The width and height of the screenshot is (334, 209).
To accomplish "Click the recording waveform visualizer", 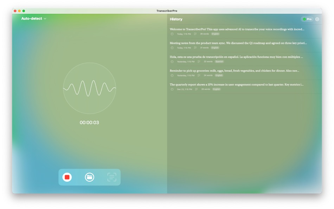I will [x=89, y=88].
